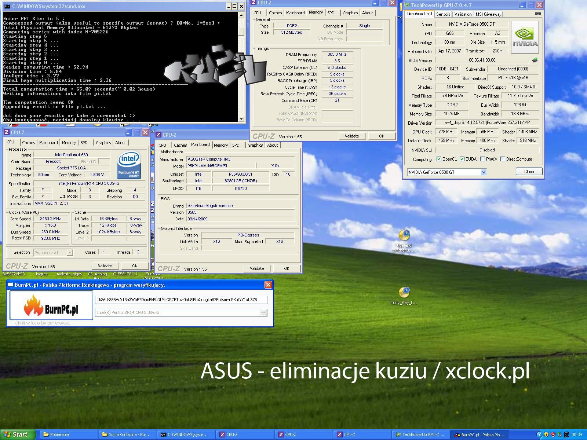This screenshot has width=587, height=440.
Task: Click the GPU-Z title bar icon
Action: click(x=407, y=5)
